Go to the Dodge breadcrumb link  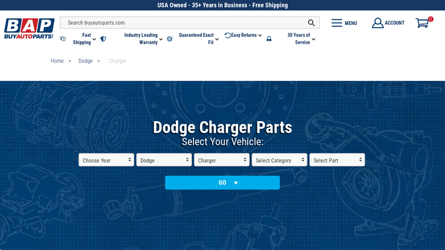[x=86, y=61]
